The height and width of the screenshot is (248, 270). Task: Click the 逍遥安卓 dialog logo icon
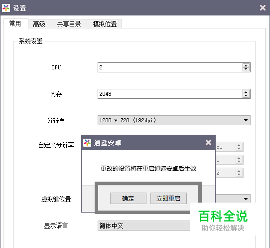87,143
